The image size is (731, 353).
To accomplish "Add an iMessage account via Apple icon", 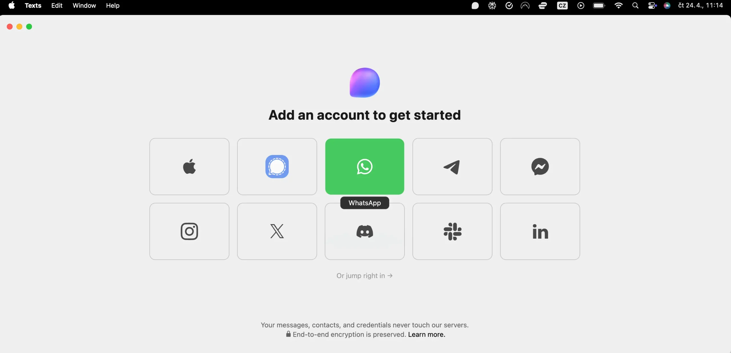I will [x=189, y=167].
